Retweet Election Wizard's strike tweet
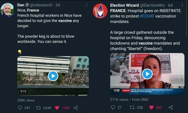 point(132,107)
